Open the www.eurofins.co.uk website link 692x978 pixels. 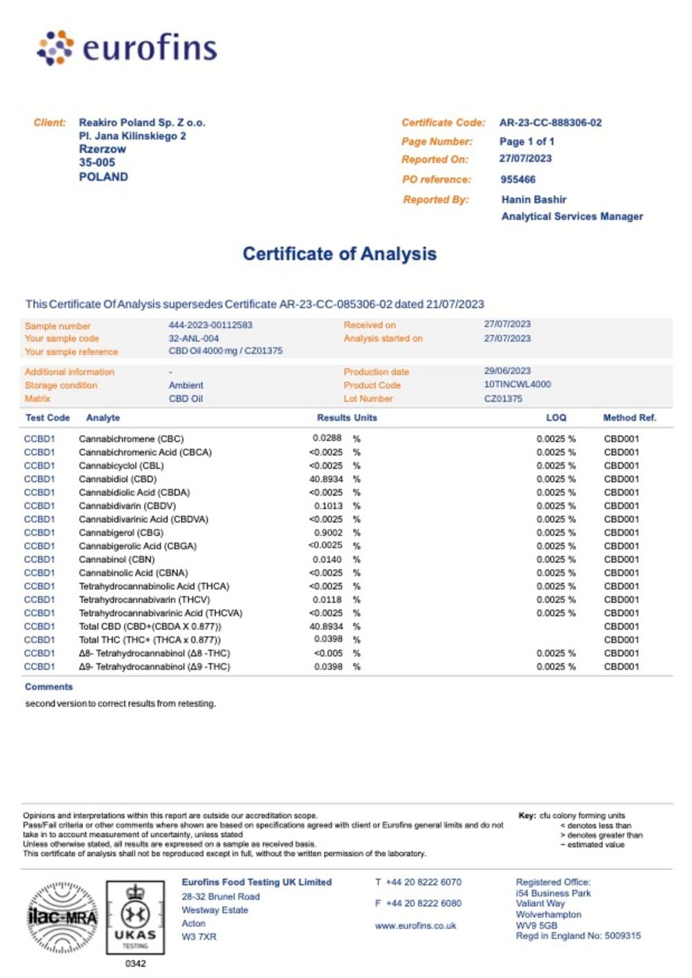415,925
